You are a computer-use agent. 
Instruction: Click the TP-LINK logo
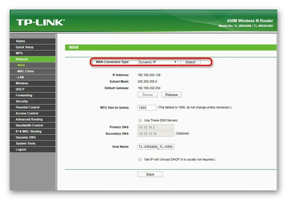40,22
